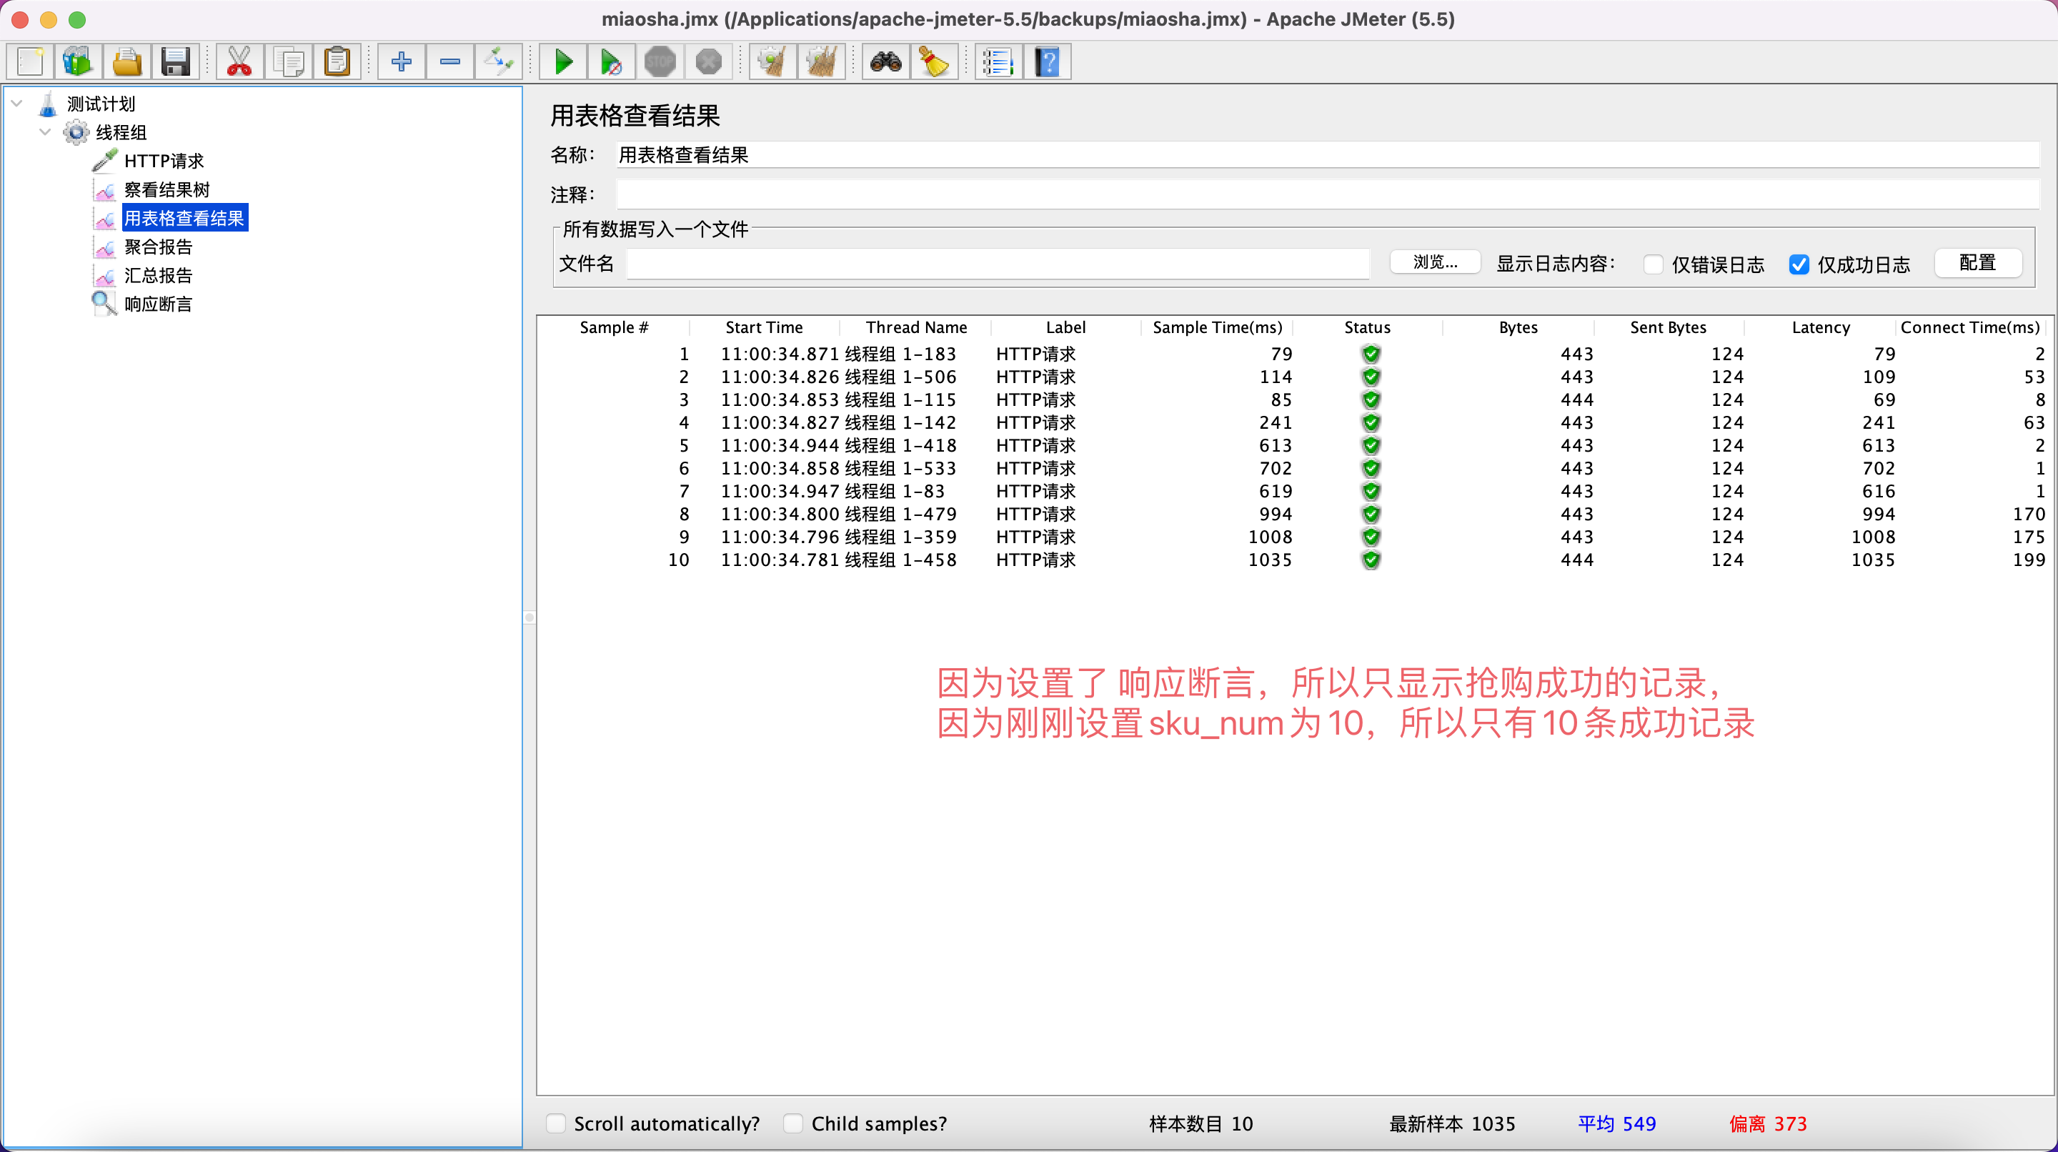2058x1152 pixels.
Task: Start the test with green play icon
Action: pos(563,61)
